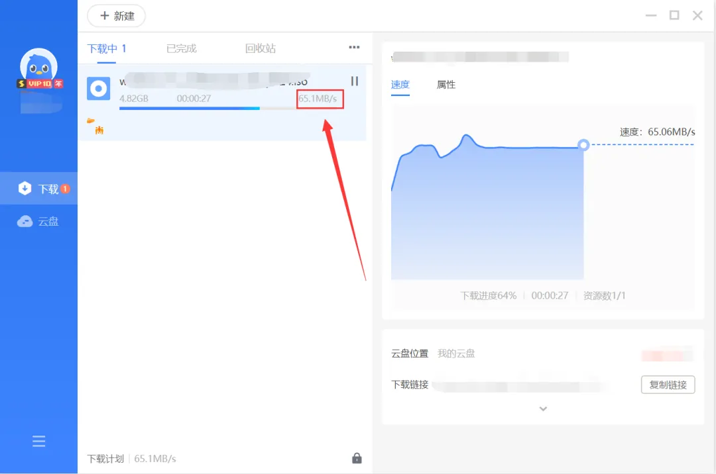This screenshot has height=474, width=716.
Task: Select 下载 section in sidebar
Action: point(38,189)
